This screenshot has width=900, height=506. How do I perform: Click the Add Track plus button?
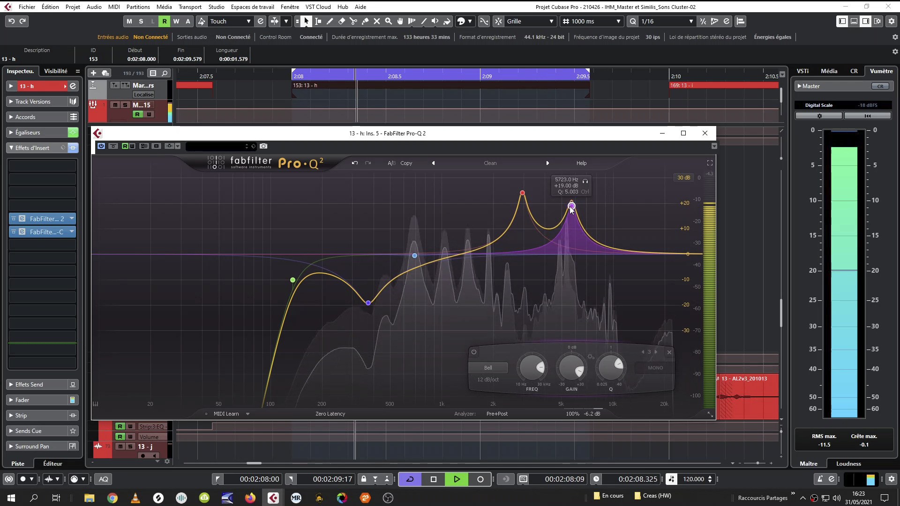[x=93, y=73]
